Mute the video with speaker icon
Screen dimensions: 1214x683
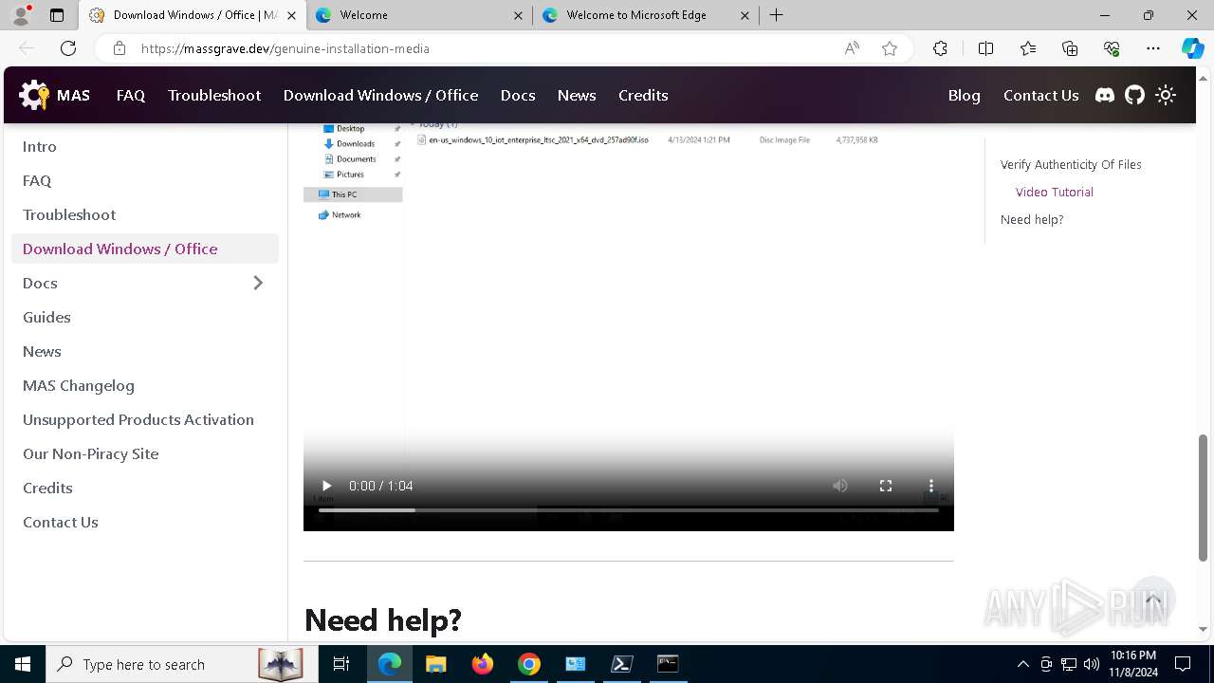coord(840,486)
